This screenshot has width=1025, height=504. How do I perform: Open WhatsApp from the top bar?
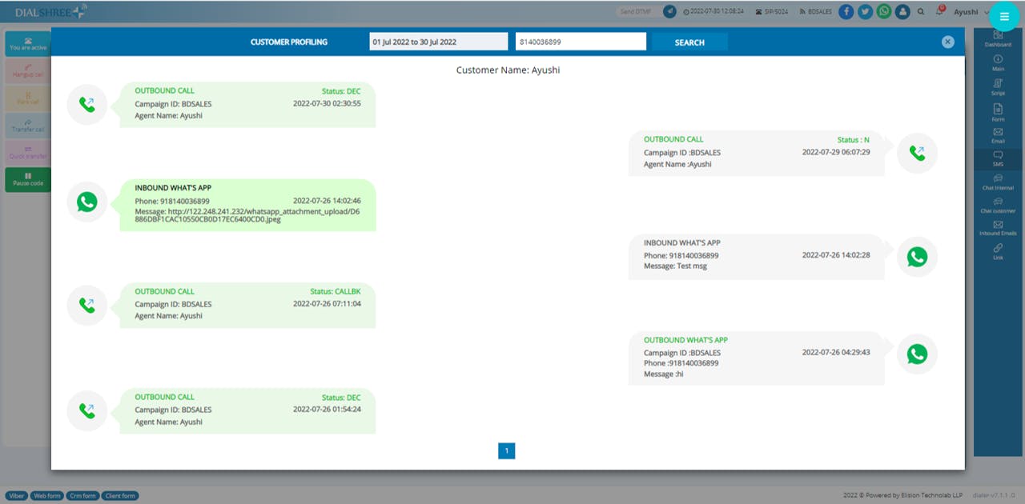pos(884,12)
